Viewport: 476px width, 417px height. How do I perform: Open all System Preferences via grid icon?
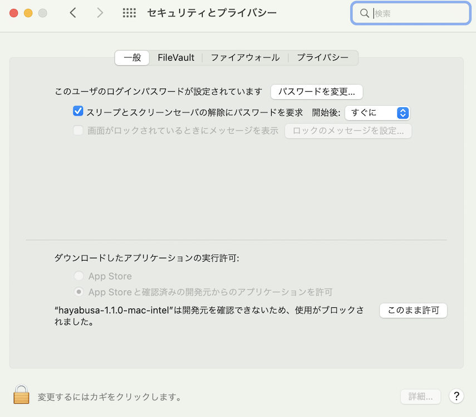[129, 12]
